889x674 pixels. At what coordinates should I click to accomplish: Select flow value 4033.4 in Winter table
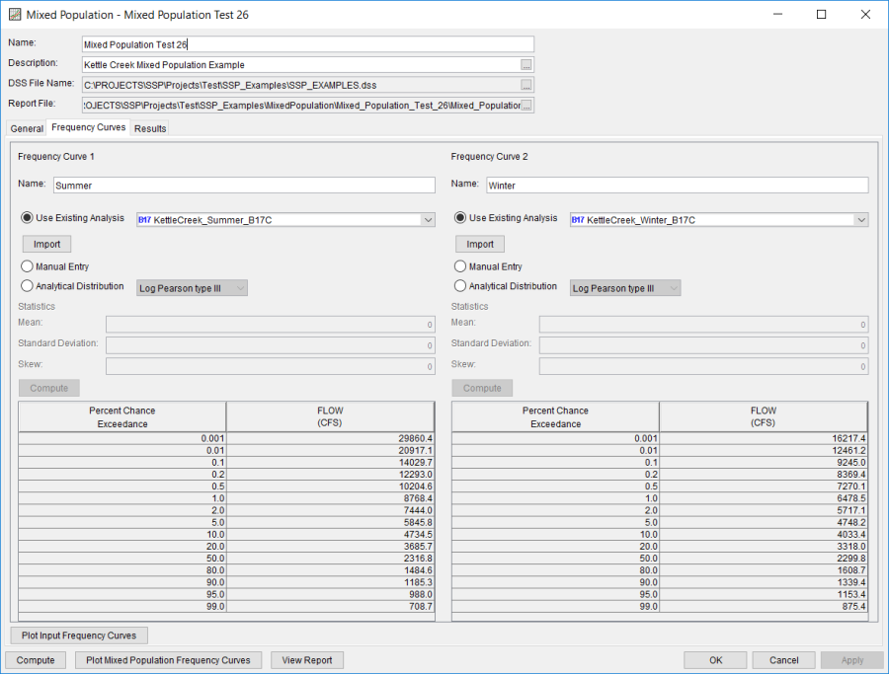coord(764,535)
